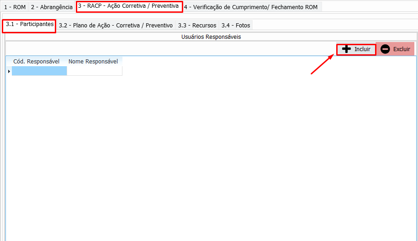Click the plus icon on Incluir
The width and height of the screenshot is (418, 241).
347,49
